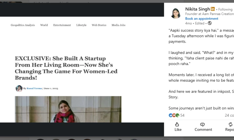
Task: Select Web Stories in the navigation
Action: (99, 25)
